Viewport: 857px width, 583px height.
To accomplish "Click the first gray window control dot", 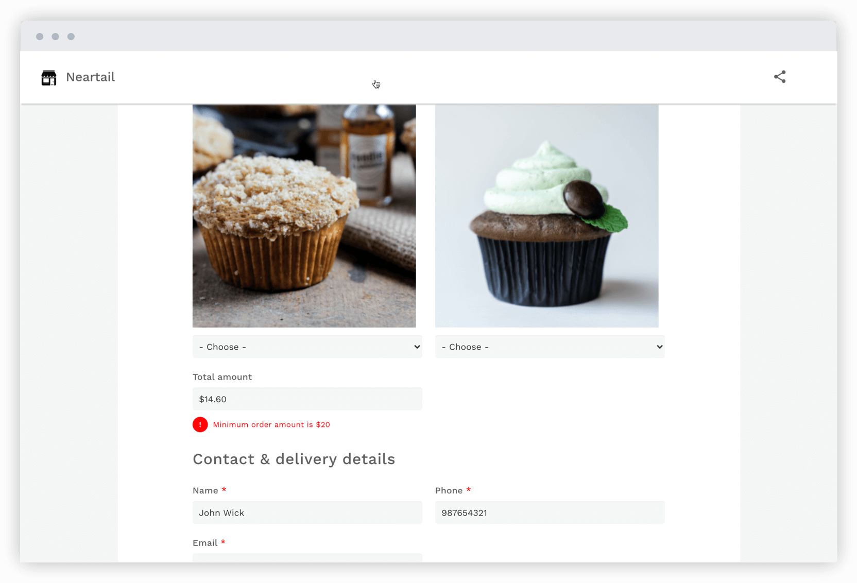I will pos(40,37).
